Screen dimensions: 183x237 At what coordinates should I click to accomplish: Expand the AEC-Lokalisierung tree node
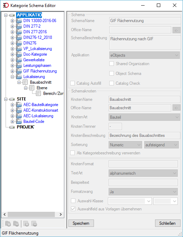point(12,116)
